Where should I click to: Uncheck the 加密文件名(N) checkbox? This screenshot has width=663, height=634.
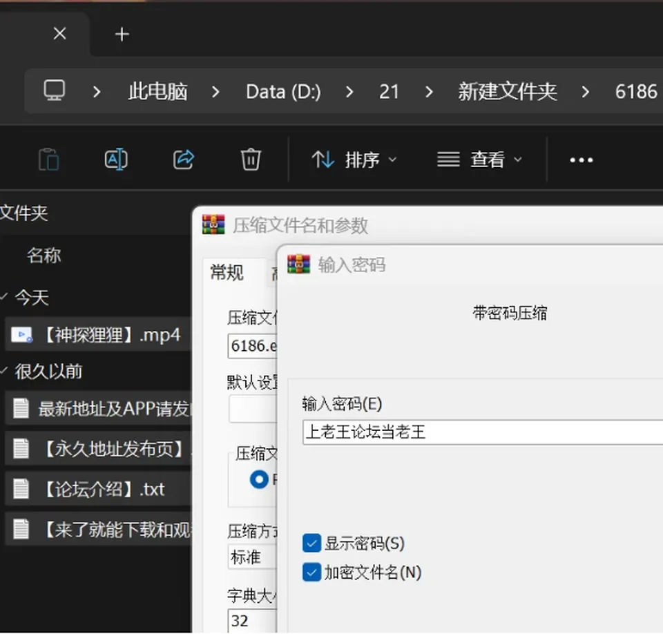(311, 573)
